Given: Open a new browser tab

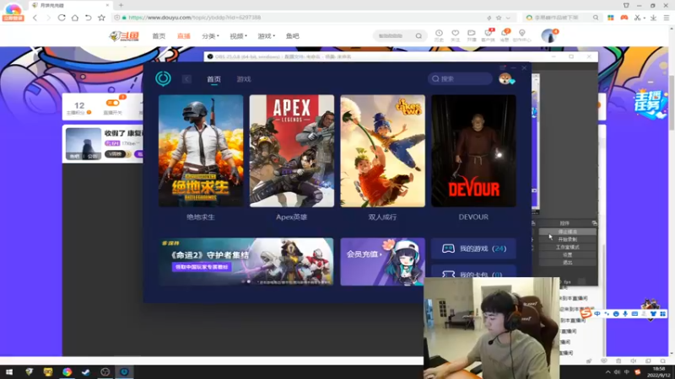Looking at the screenshot, I should click(x=121, y=5).
